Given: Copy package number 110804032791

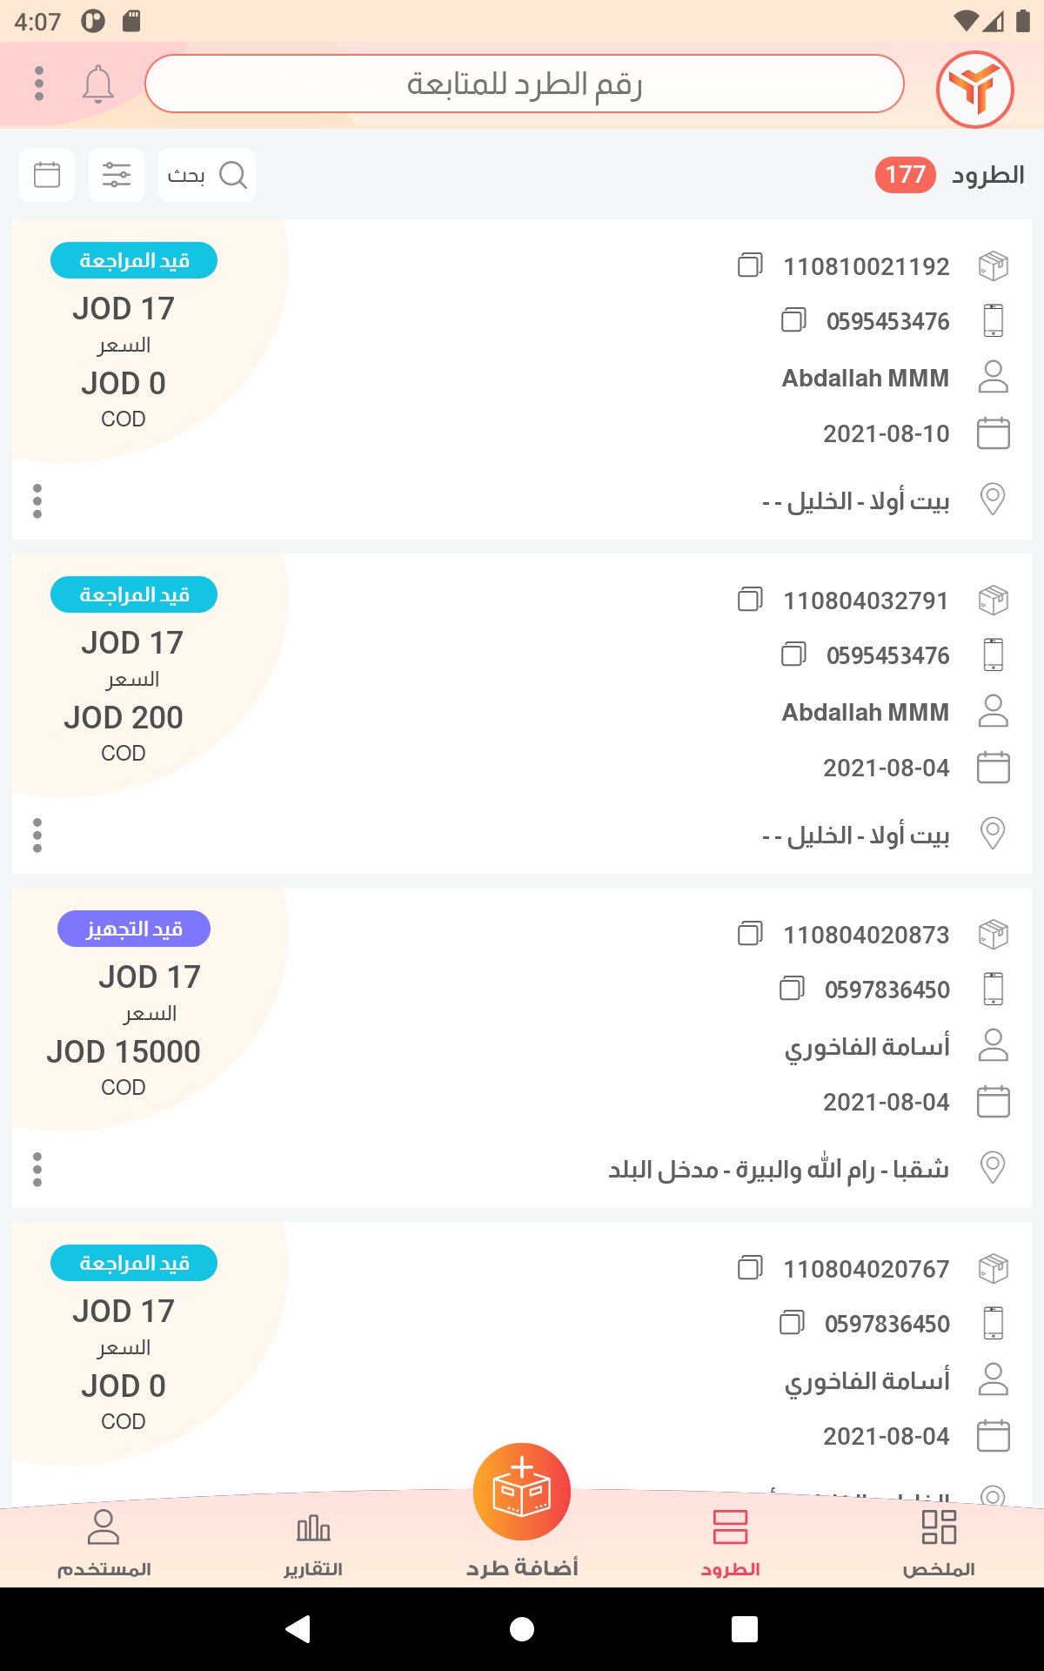Looking at the screenshot, I should pyautogui.click(x=750, y=600).
